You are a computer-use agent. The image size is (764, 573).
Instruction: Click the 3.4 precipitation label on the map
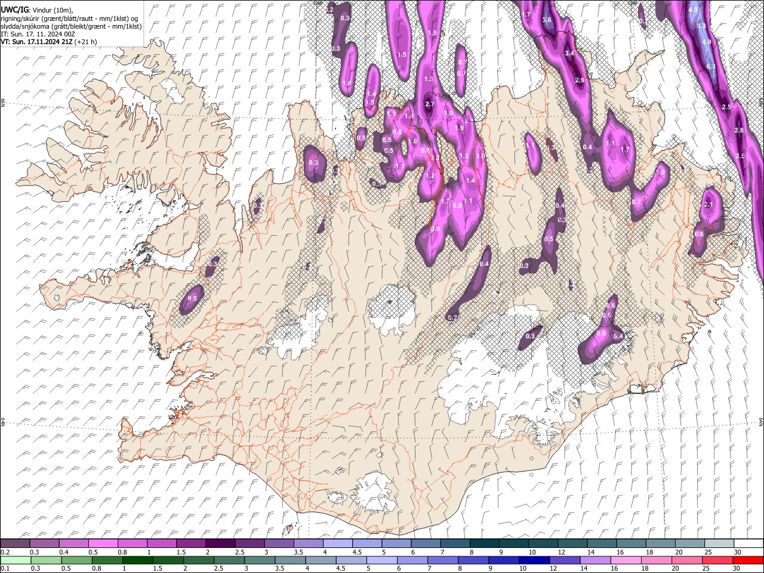tap(569, 54)
